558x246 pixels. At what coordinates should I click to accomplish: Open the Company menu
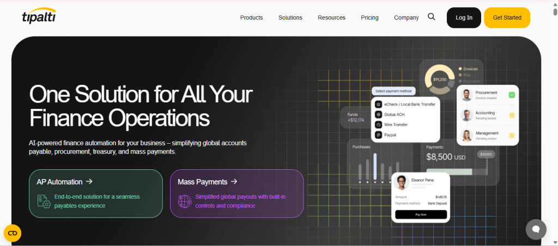tap(407, 17)
